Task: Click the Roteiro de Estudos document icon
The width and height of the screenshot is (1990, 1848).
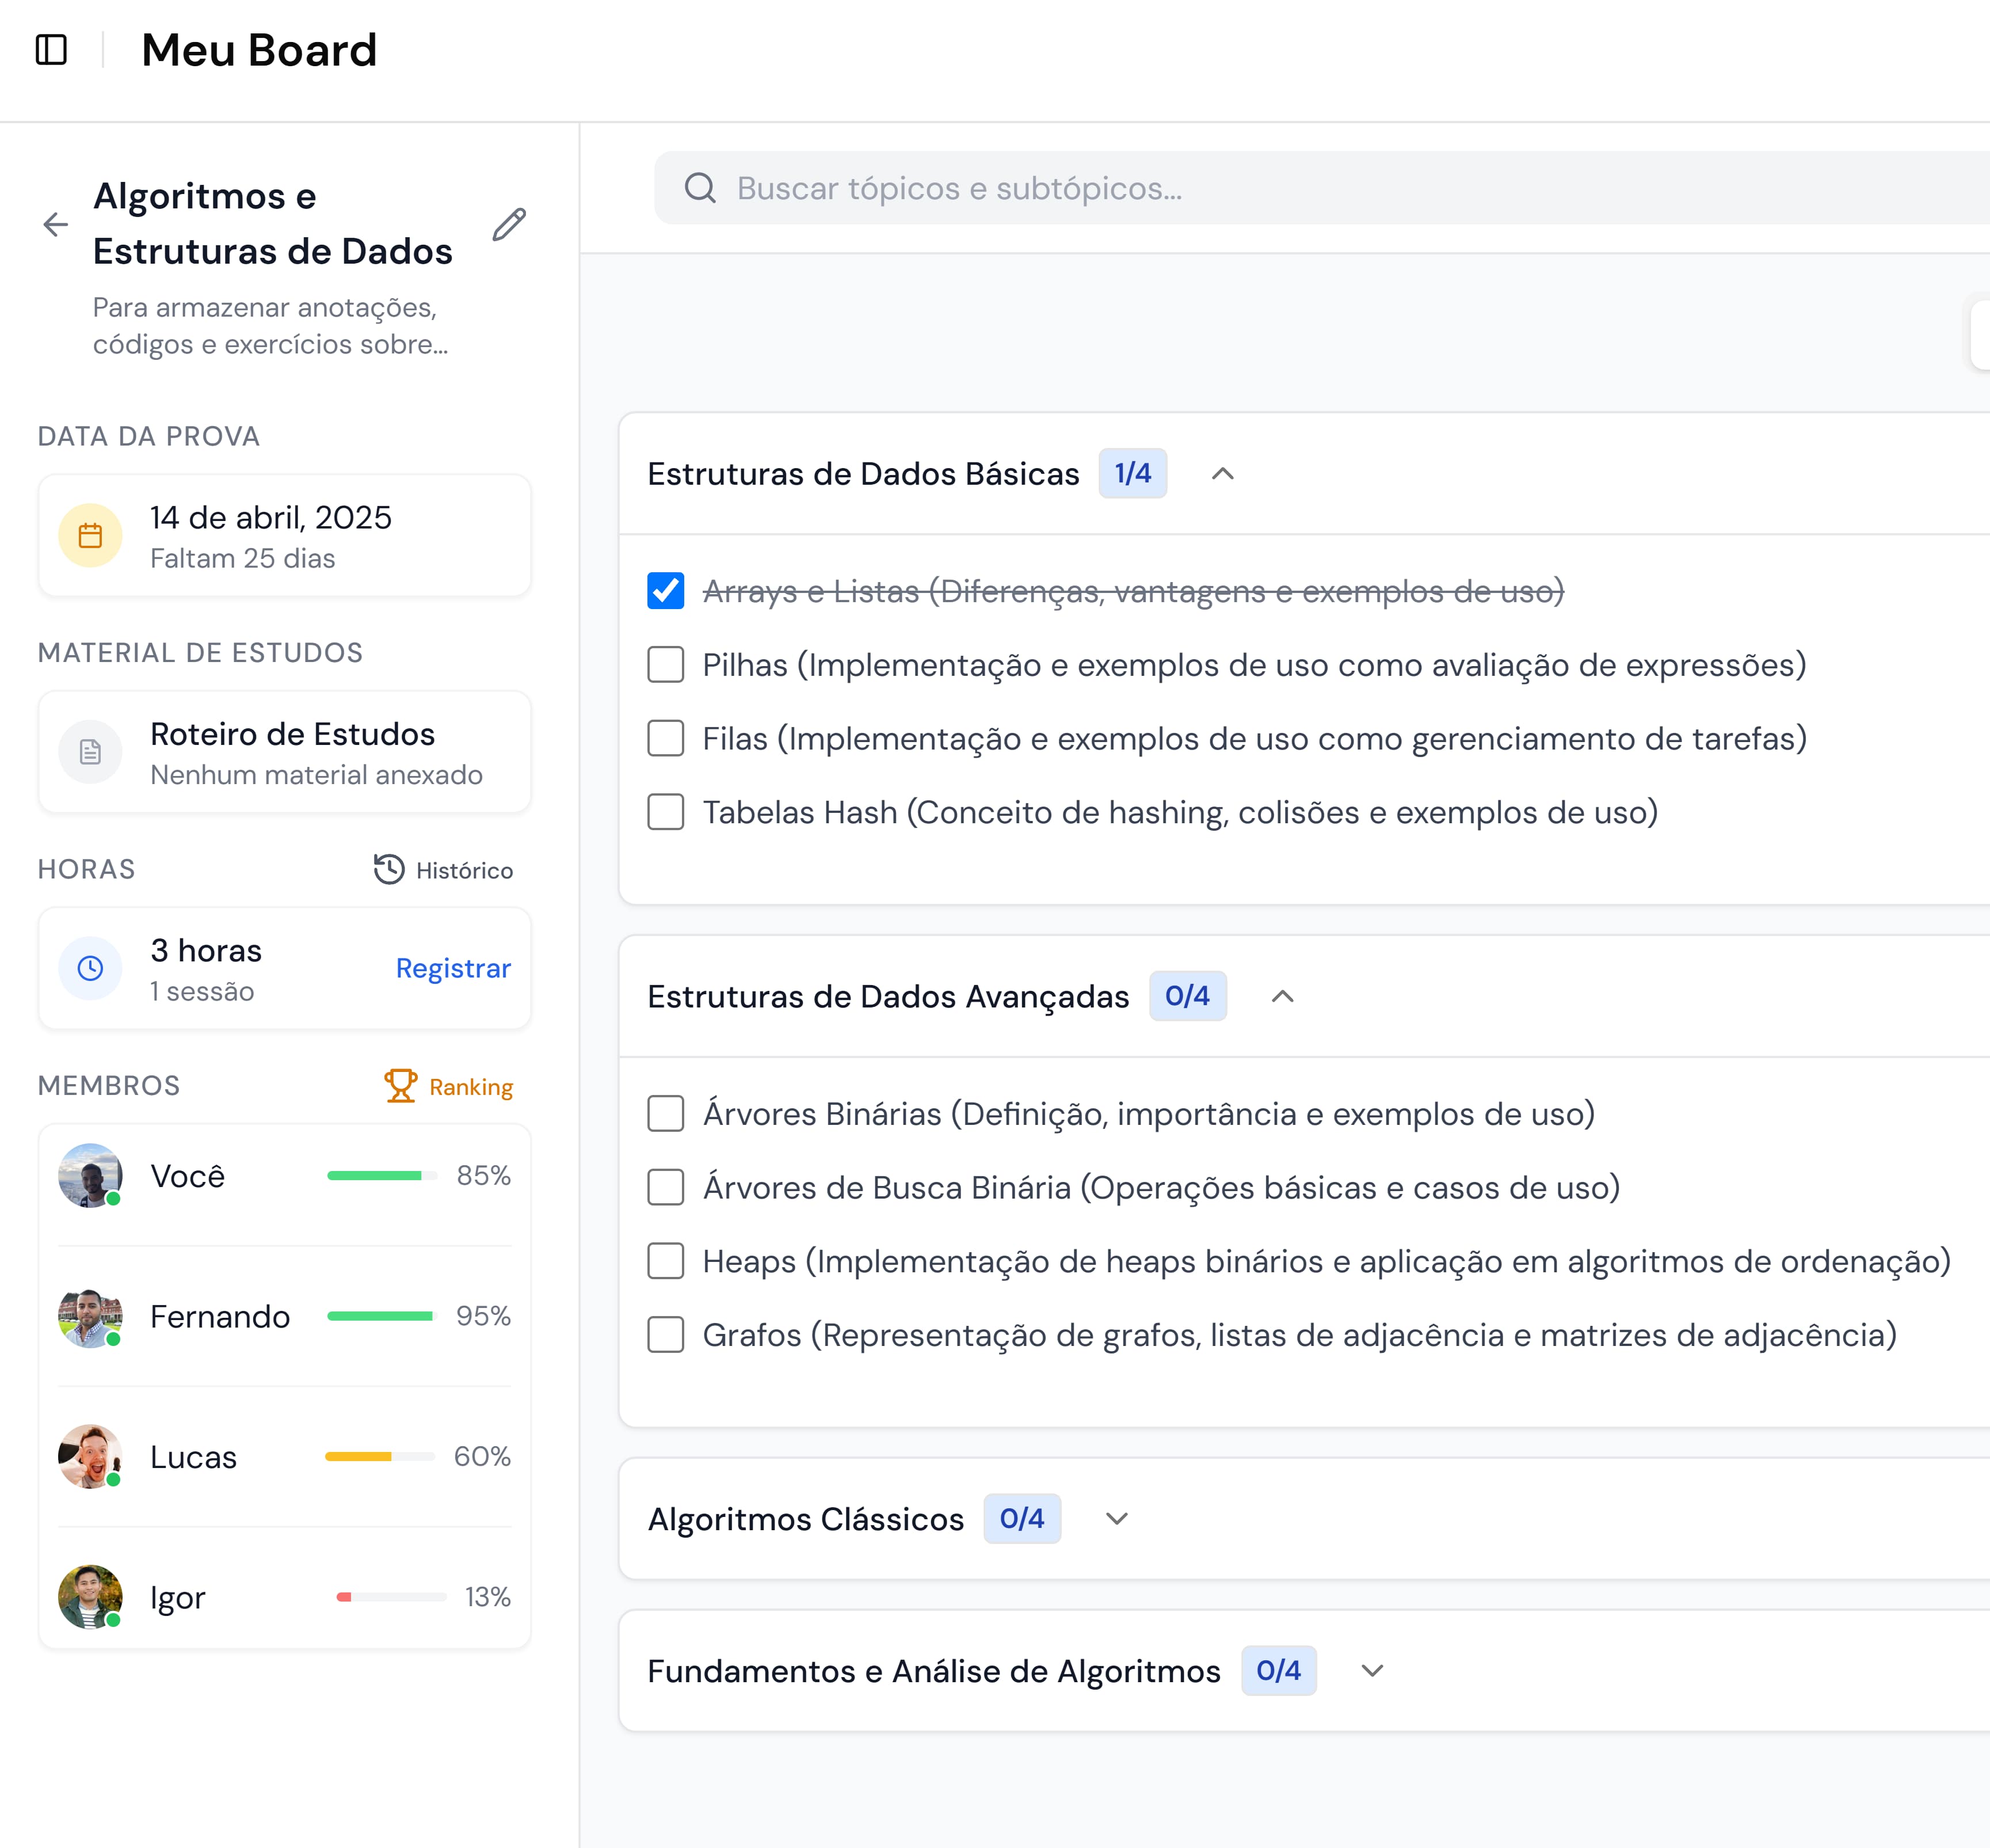Action: click(x=90, y=751)
